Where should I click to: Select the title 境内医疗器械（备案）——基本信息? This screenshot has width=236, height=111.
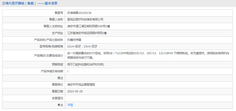click(x=31, y=3)
